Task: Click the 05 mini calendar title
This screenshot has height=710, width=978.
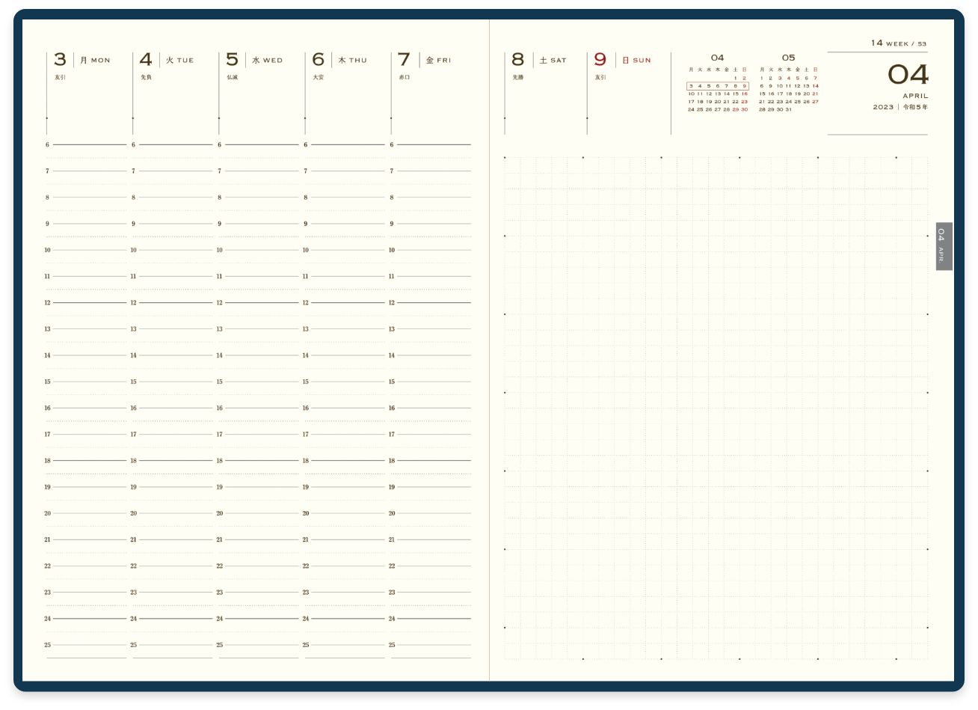Action: point(788,58)
